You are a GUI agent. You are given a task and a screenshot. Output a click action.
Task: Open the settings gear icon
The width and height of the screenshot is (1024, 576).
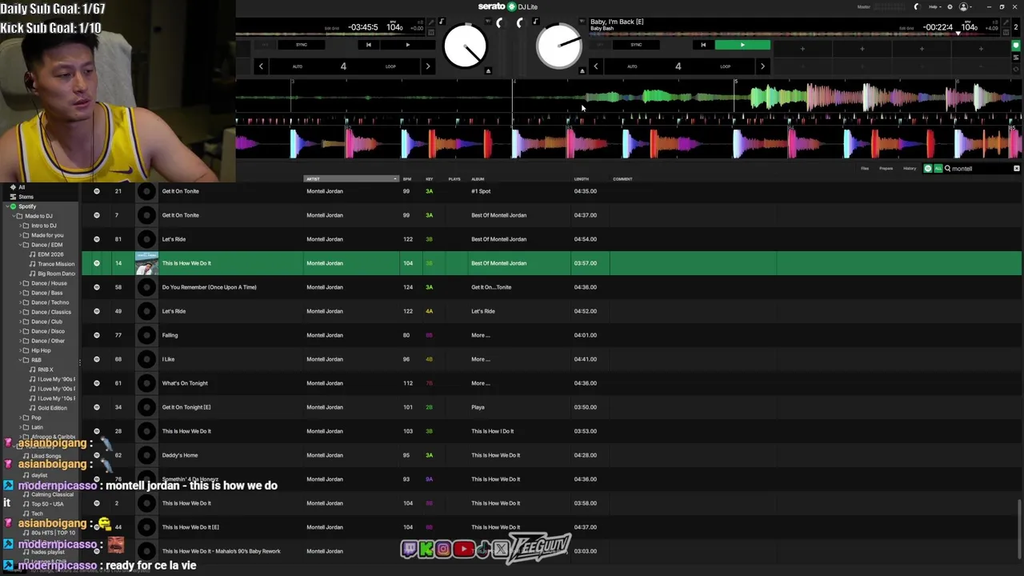950,7
